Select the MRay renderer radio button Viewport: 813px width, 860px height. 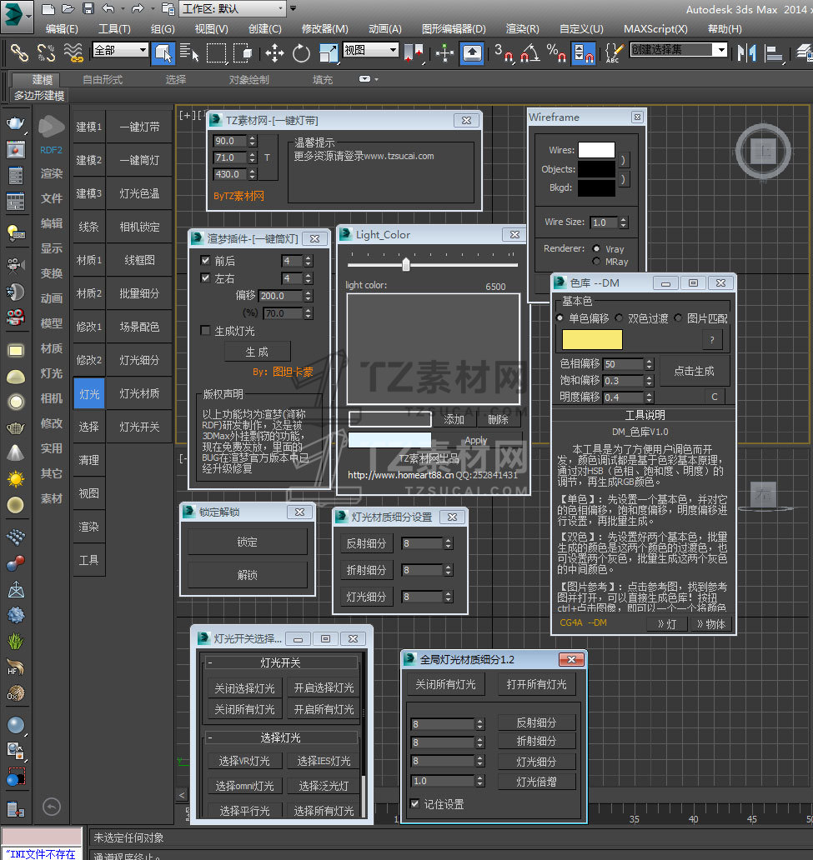pyautogui.click(x=596, y=261)
